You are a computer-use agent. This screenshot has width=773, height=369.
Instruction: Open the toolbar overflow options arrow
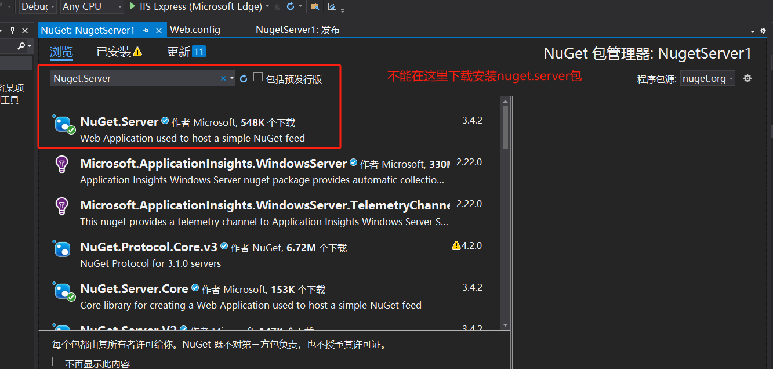click(x=343, y=10)
